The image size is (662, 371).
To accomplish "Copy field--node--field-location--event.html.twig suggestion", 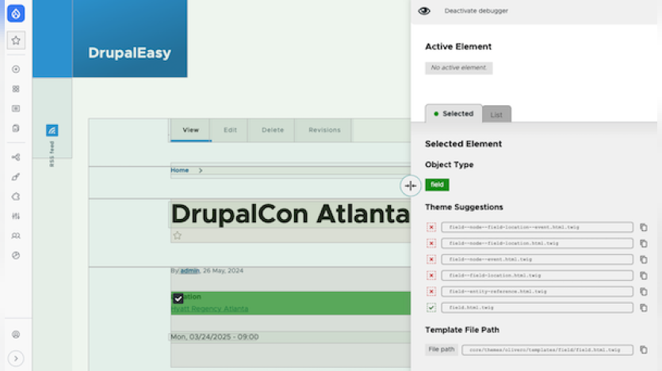I will (x=644, y=227).
